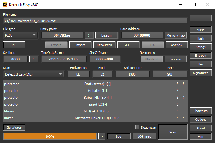Viewport: 215px width, 143px height.
Task: Open sections list with the arrow button
Action: pos(34,59)
